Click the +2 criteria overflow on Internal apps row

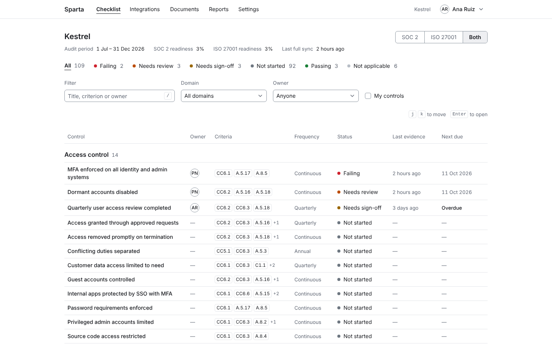pyautogui.click(x=276, y=294)
